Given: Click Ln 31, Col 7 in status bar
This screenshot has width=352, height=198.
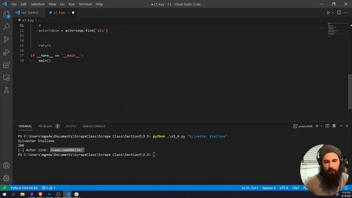Looking at the screenshot, I should point(250,188).
